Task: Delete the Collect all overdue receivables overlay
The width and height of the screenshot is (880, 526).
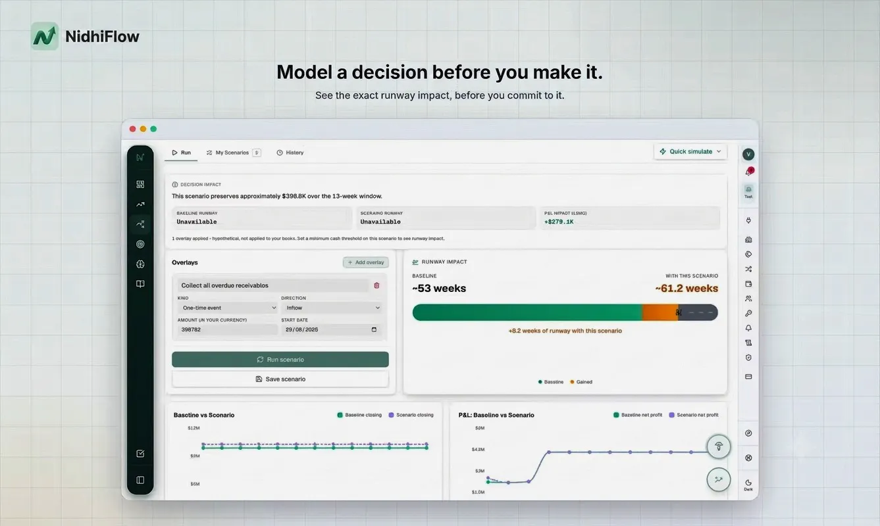Action: pyautogui.click(x=376, y=285)
